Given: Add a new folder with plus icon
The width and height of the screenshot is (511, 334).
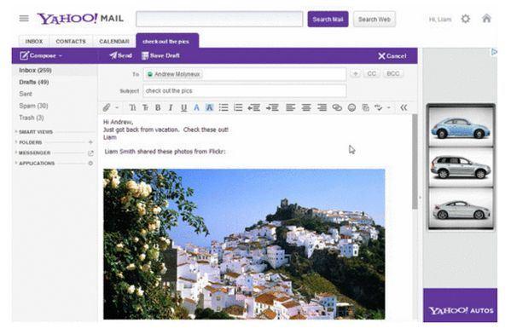Looking at the screenshot, I should click(90, 142).
